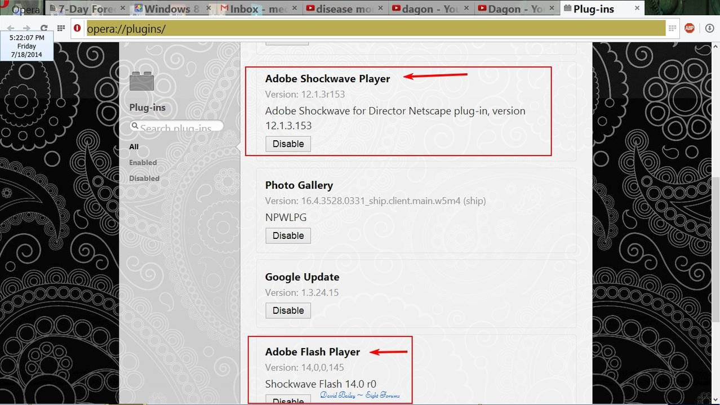Open the Adblock Plus extension icon

[x=689, y=28]
